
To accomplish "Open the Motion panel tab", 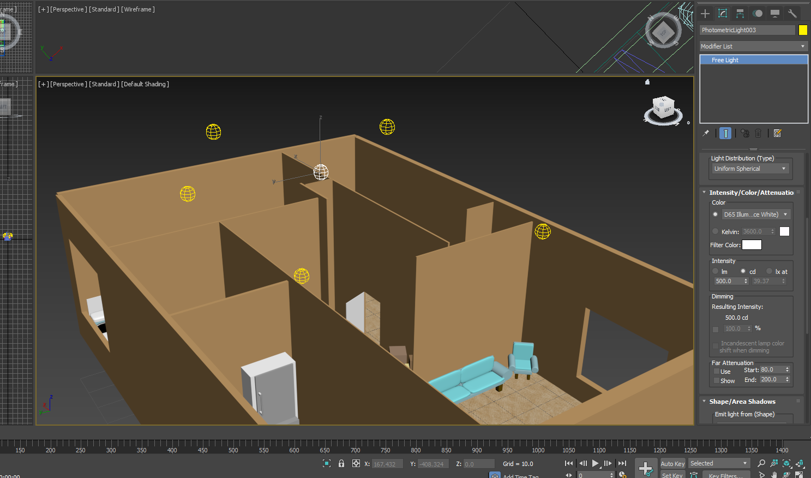I will click(x=758, y=14).
